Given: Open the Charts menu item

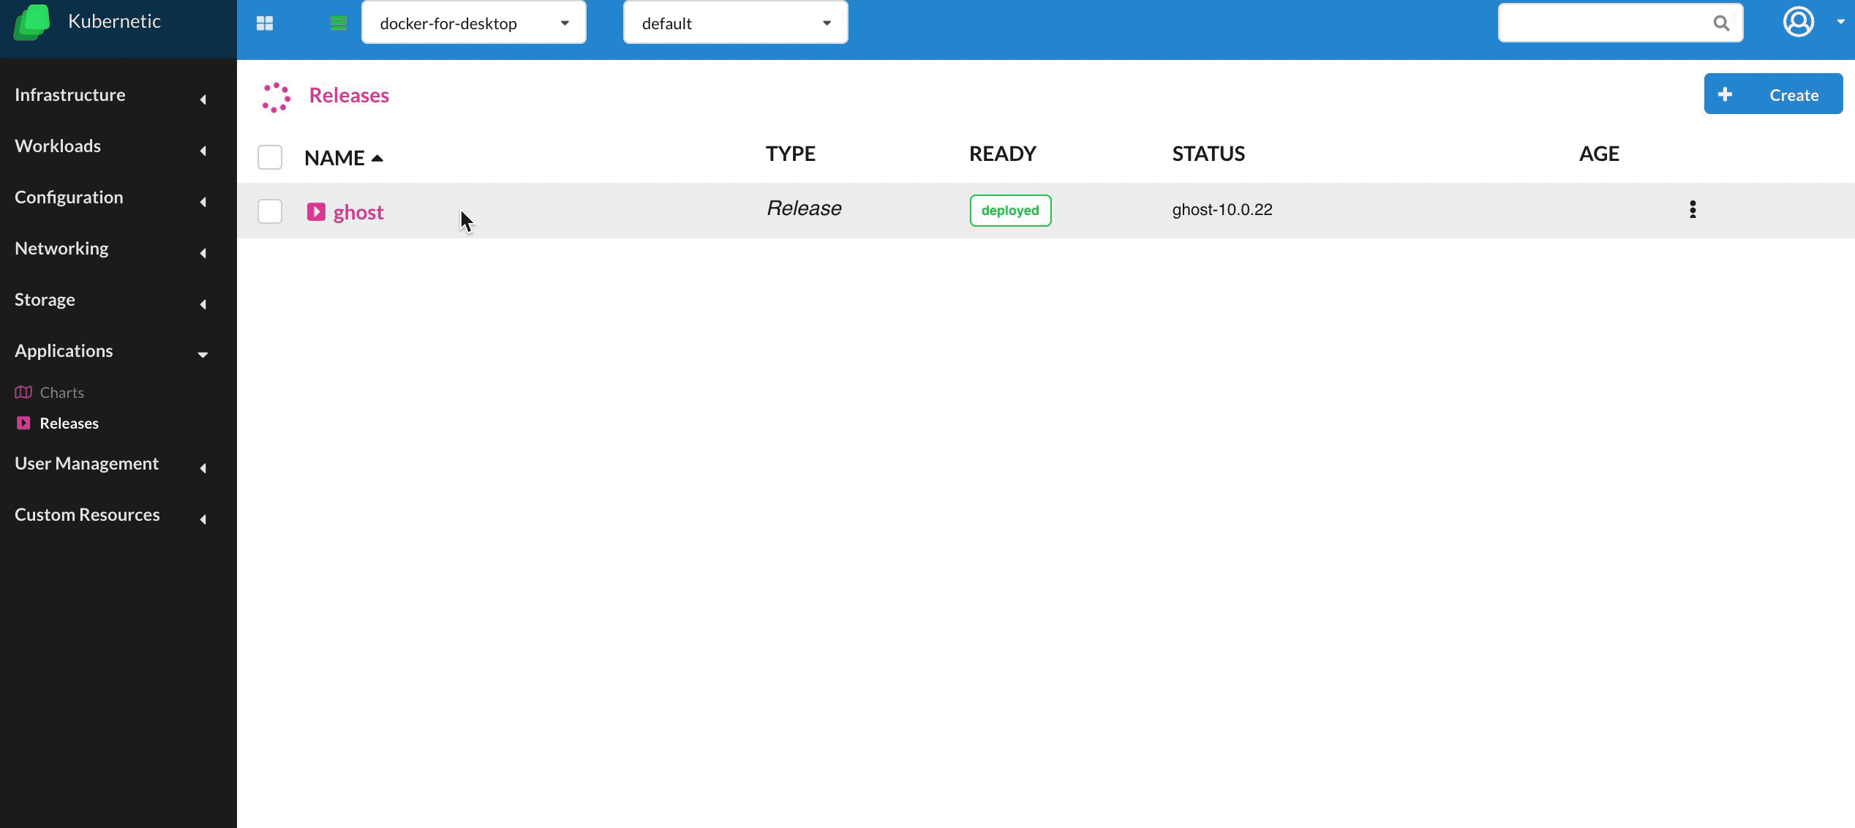Looking at the screenshot, I should click(x=61, y=391).
